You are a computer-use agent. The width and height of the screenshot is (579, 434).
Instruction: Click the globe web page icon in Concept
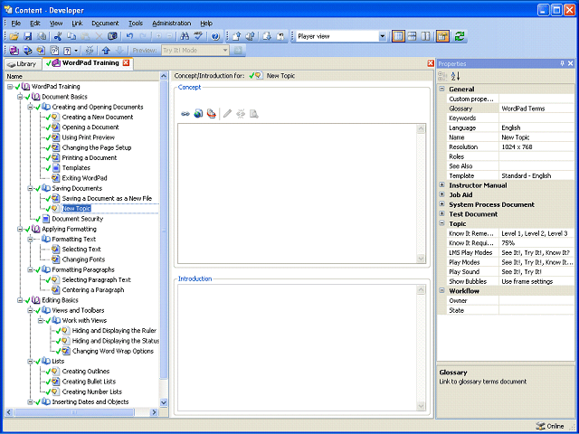[198, 114]
